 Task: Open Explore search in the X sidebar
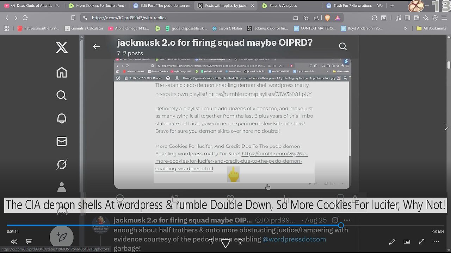pyautogui.click(x=62, y=95)
